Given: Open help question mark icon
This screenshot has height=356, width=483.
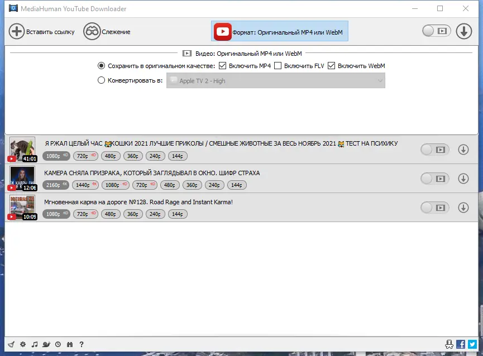Looking at the screenshot, I should pyautogui.click(x=82, y=344).
